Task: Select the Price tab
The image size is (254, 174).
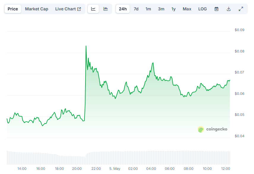Action: click(x=13, y=9)
